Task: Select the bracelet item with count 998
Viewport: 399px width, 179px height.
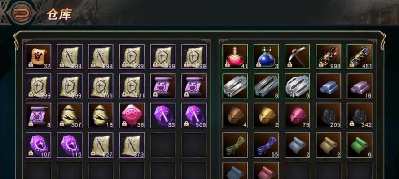Action: pyautogui.click(x=329, y=56)
